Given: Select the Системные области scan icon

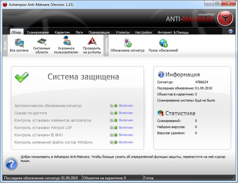Looking at the screenshot, I should coord(42,42).
